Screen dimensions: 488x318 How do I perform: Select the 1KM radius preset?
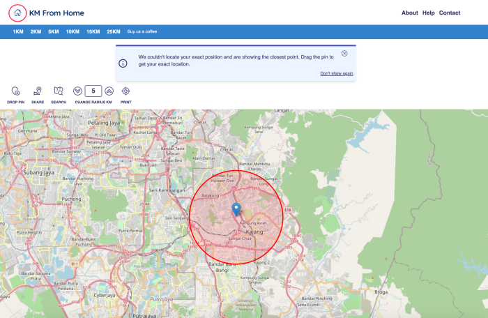[18, 31]
